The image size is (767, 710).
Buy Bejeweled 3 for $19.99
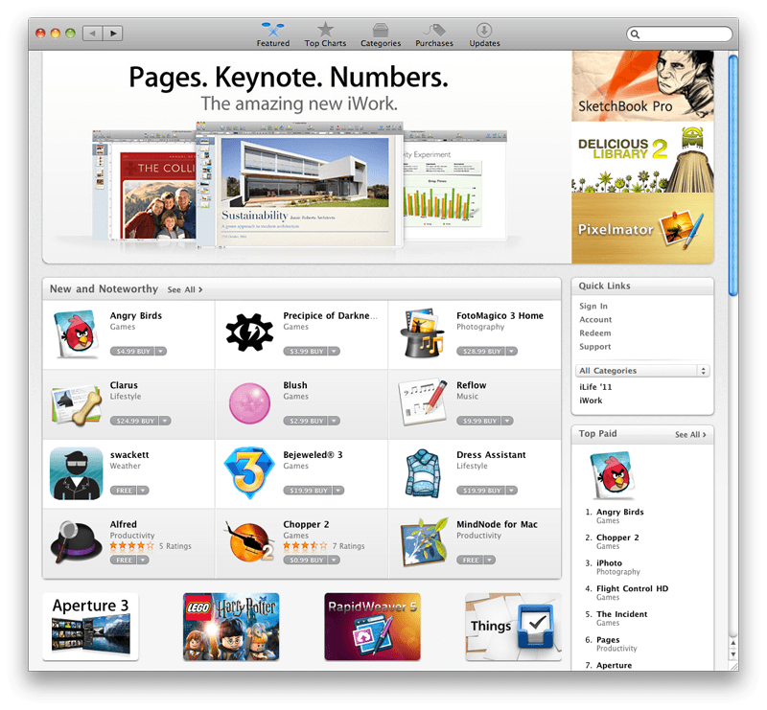(308, 491)
